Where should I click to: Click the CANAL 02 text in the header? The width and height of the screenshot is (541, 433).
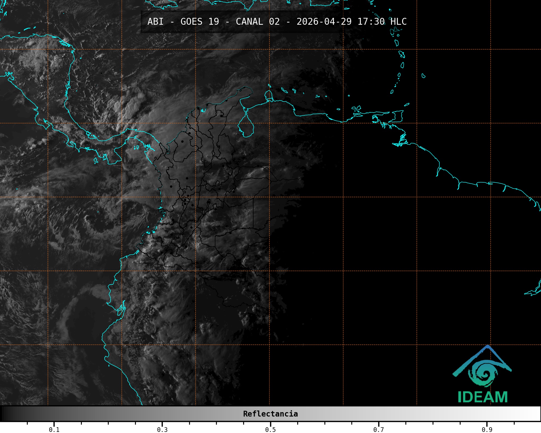(x=257, y=22)
